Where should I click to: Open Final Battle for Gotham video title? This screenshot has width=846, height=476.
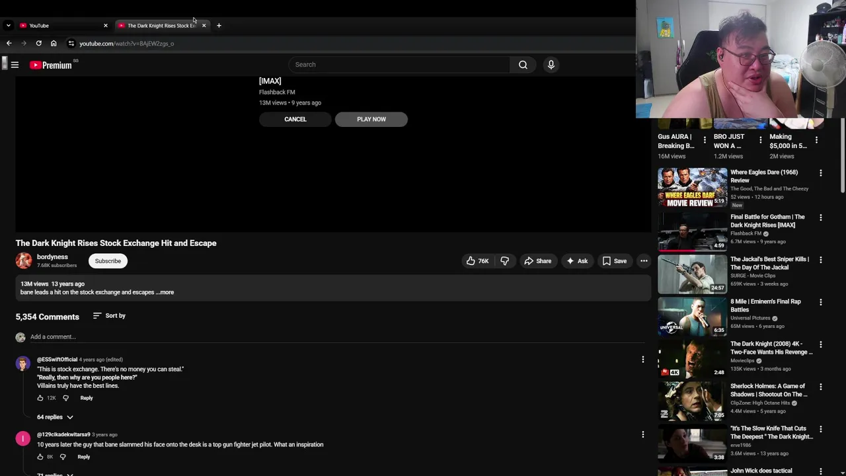(x=767, y=221)
